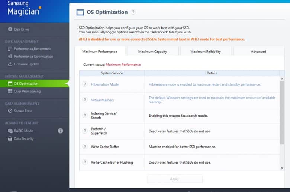Select OS Optimization menu item
290x192 pixels.
point(35,84)
